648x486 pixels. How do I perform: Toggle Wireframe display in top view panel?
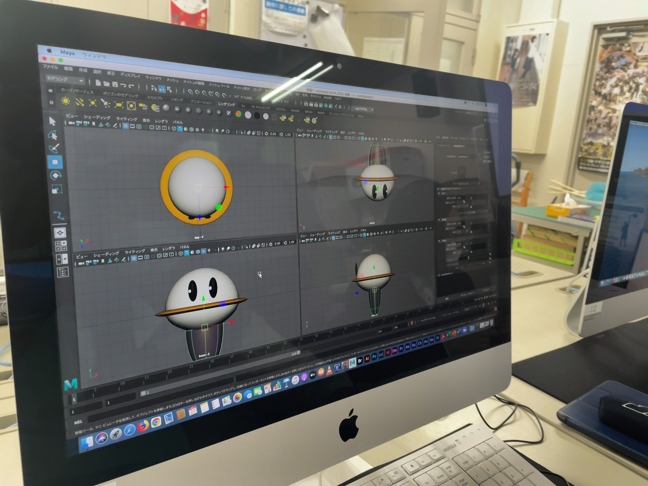click(x=174, y=128)
